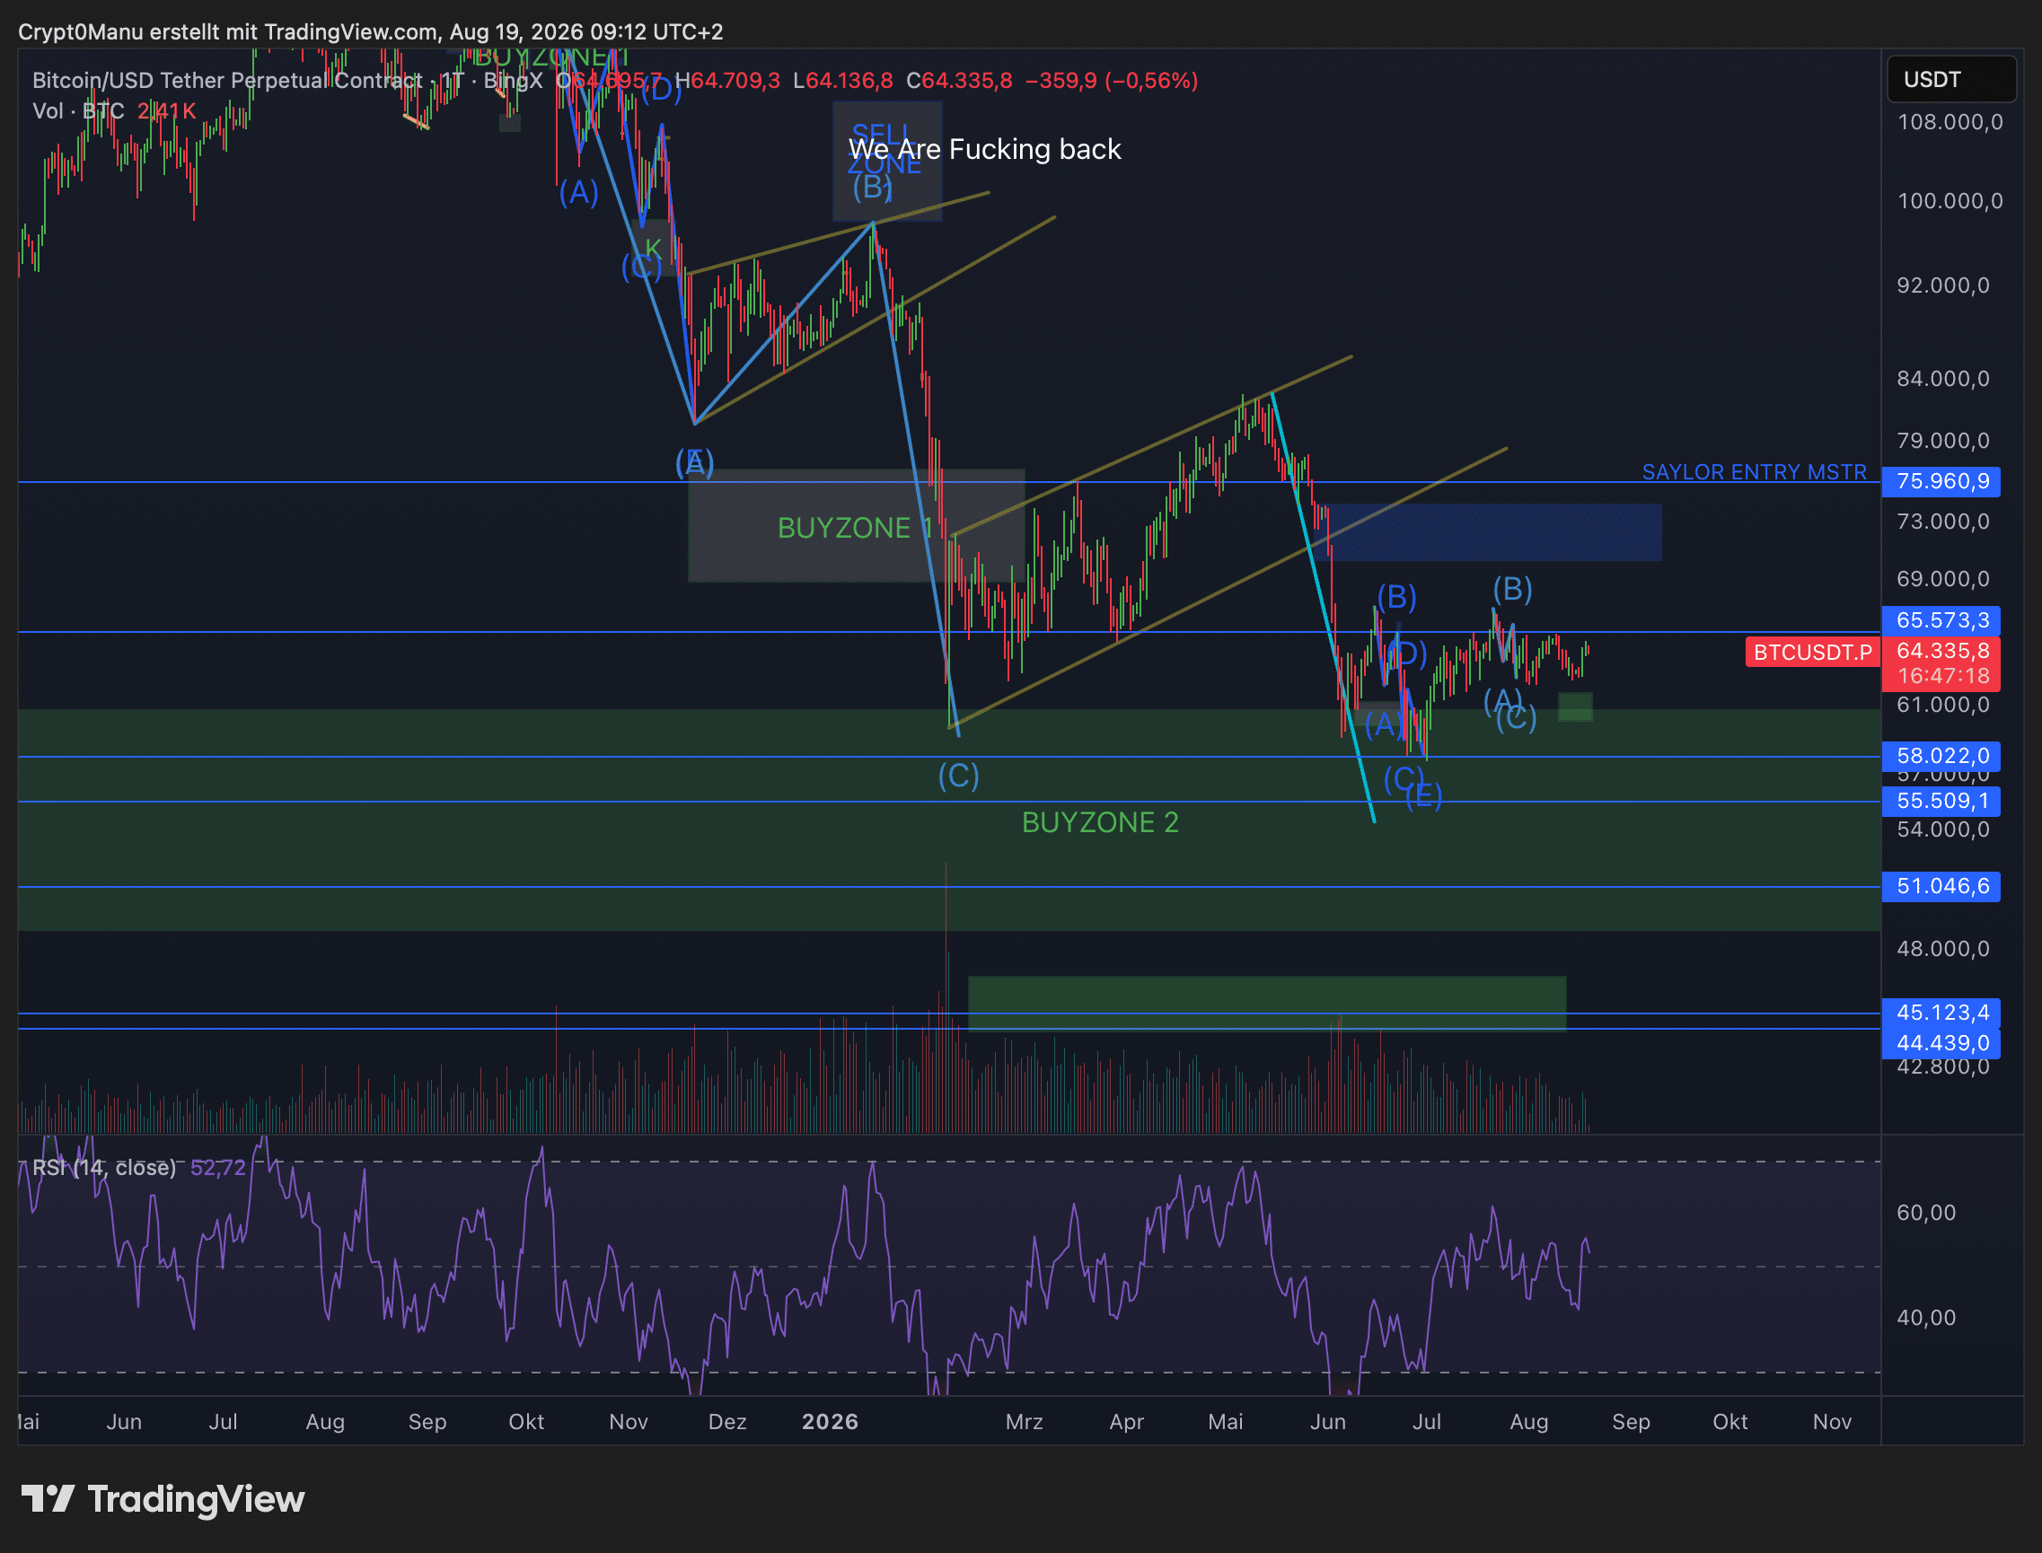The height and width of the screenshot is (1553, 2042).
Task: Click the 42.800,0 price axis label
Action: pyautogui.click(x=1943, y=1067)
